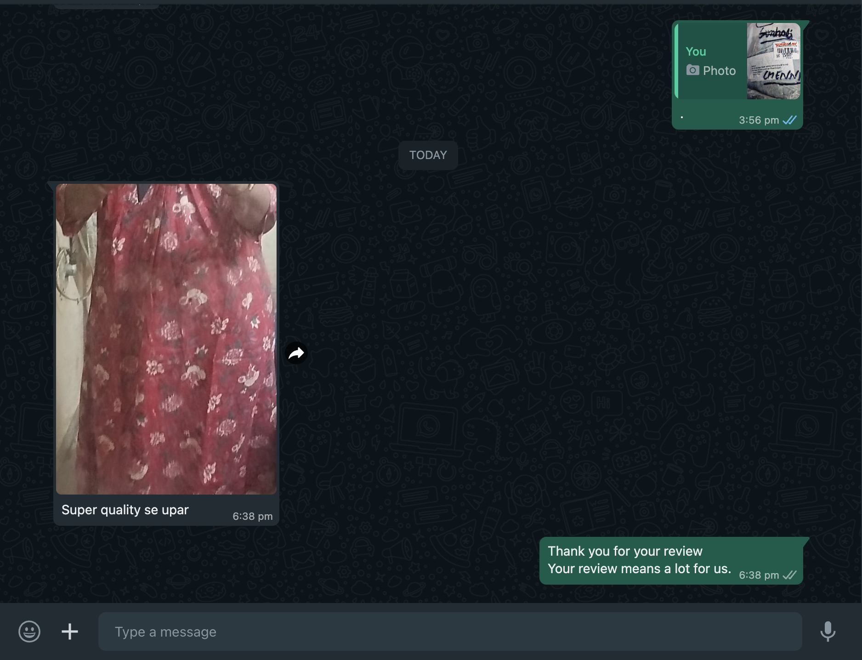The height and width of the screenshot is (660, 862).
Task: Click the plus attach icon
Action: click(x=70, y=632)
